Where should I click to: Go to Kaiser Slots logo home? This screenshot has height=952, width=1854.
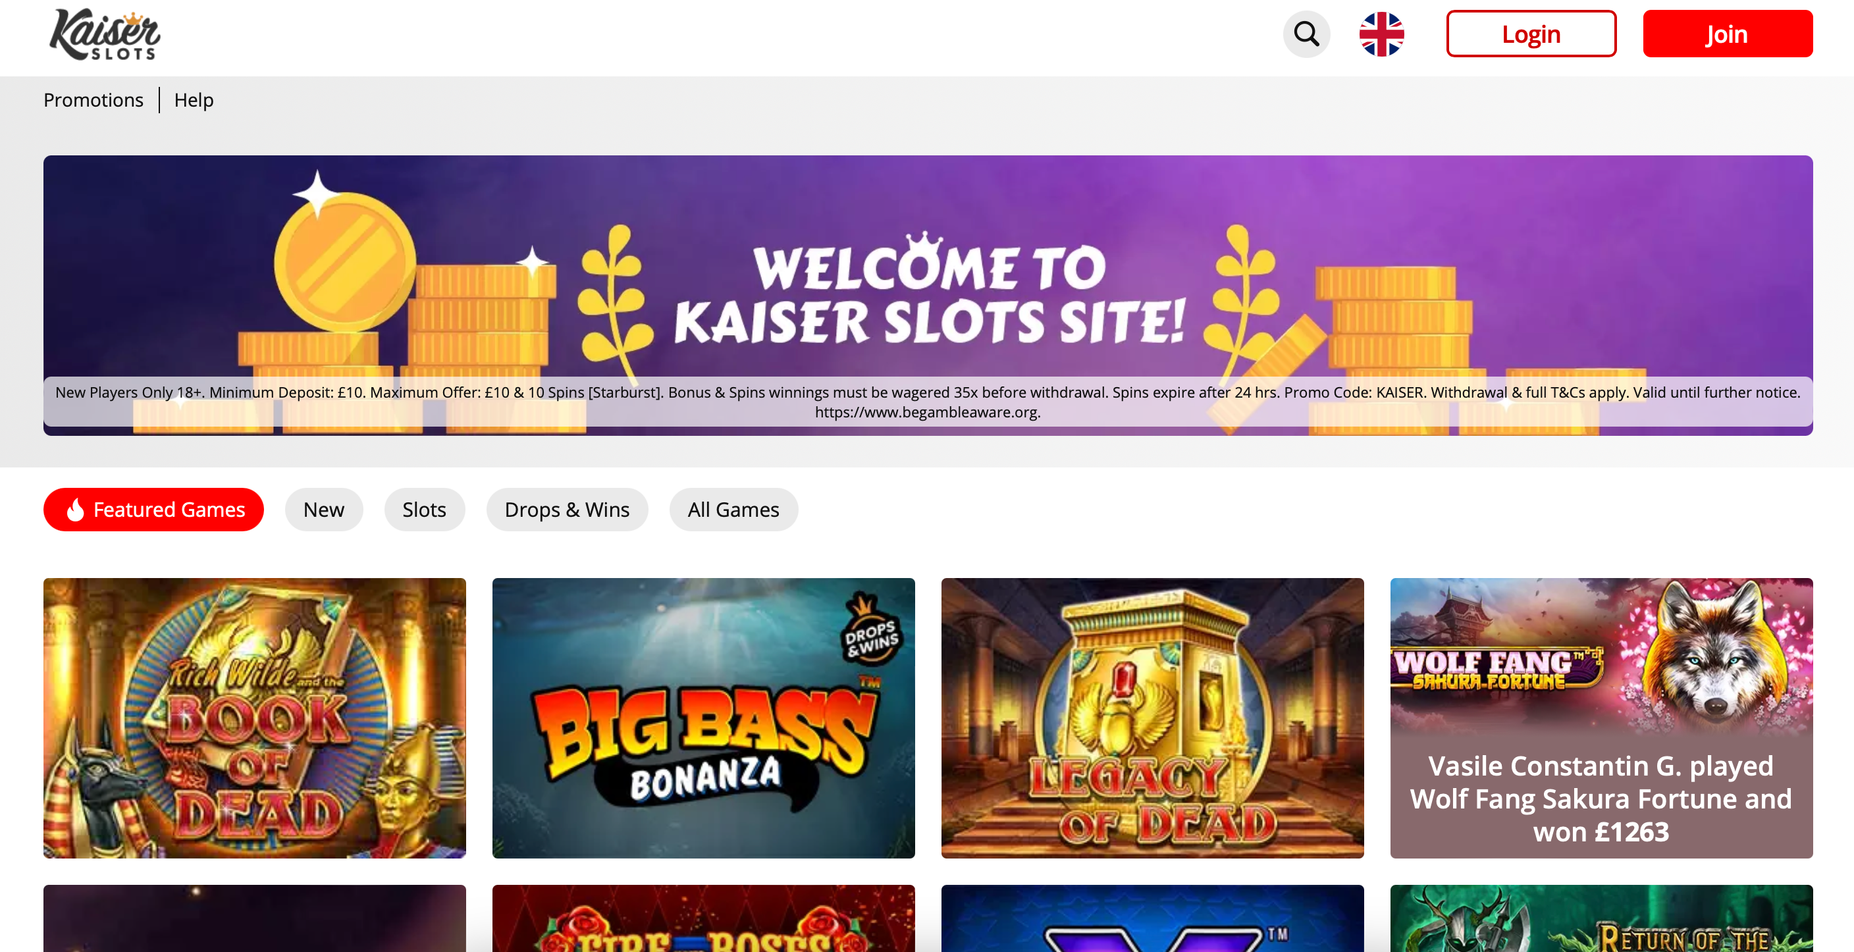point(105,34)
